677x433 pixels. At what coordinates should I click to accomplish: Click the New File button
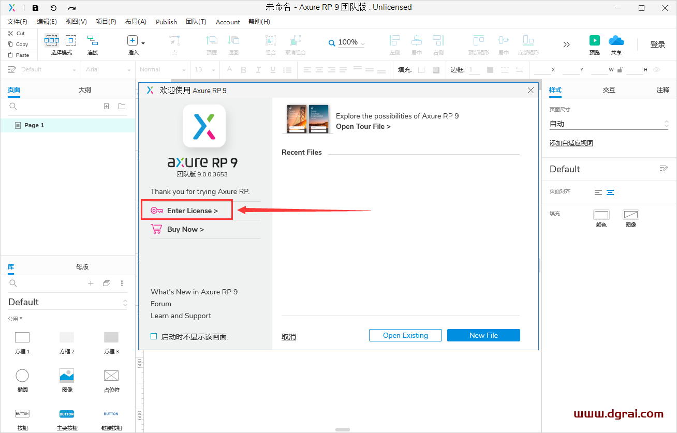[483, 335]
